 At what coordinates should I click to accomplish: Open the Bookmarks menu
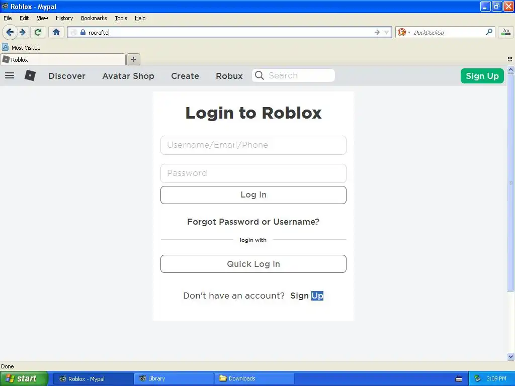click(x=94, y=18)
